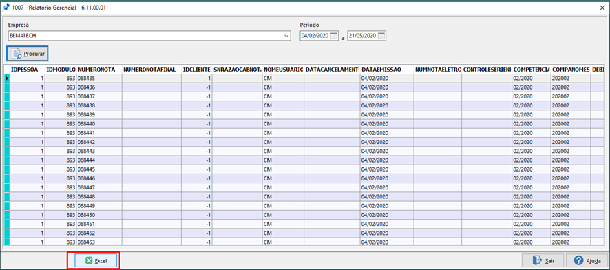Select nota number cell 088452
This screenshot has height=270, width=610.
[x=99, y=233]
